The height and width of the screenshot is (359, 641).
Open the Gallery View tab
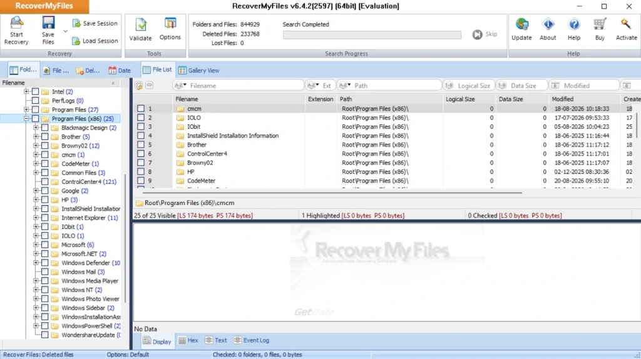tap(199, 70)
